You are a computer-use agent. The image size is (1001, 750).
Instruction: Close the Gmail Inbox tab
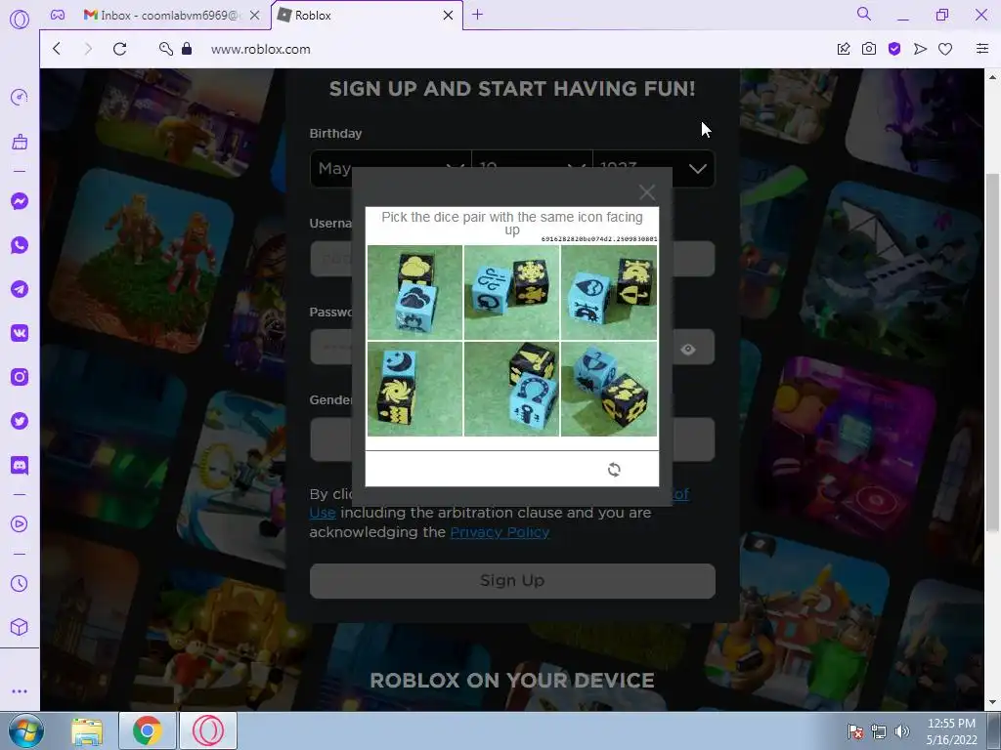point(254,16)
